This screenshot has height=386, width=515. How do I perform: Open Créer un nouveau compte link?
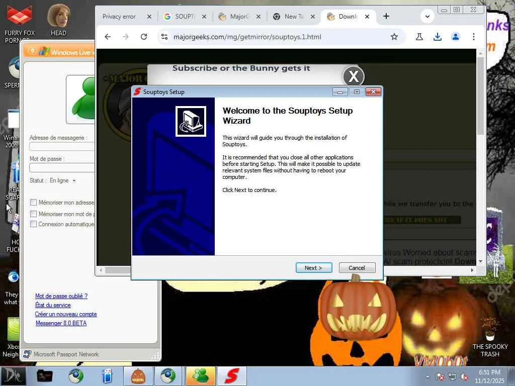pyautogui.click(x=66, y=314)
